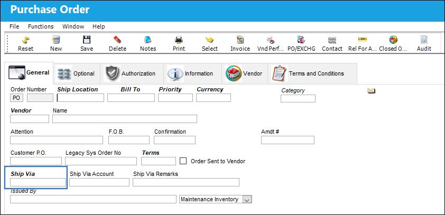The width and height of the screenshot is (445, 215).
Task: Click the Order Number input field
Action: (40, 98)
